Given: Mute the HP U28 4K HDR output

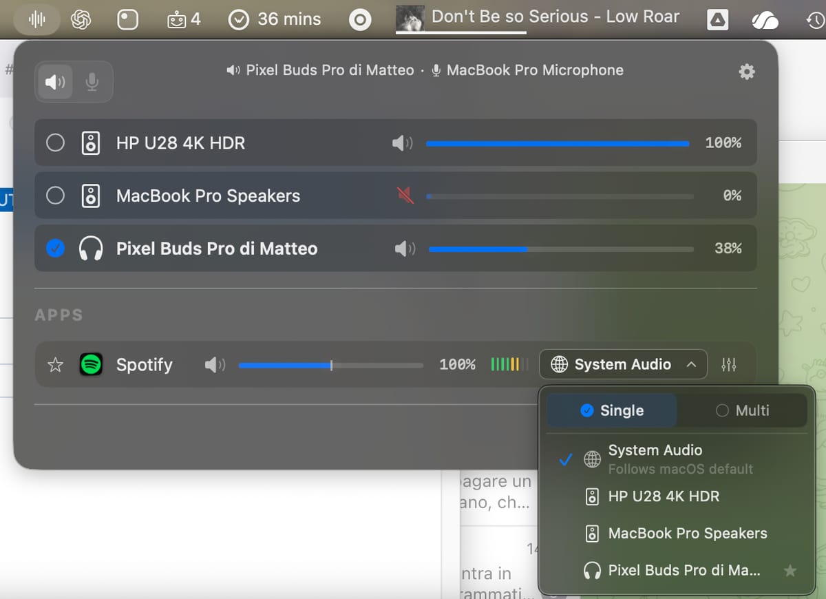Looking at the screenshot, I should pyautogui.click(x=402, y=143).
